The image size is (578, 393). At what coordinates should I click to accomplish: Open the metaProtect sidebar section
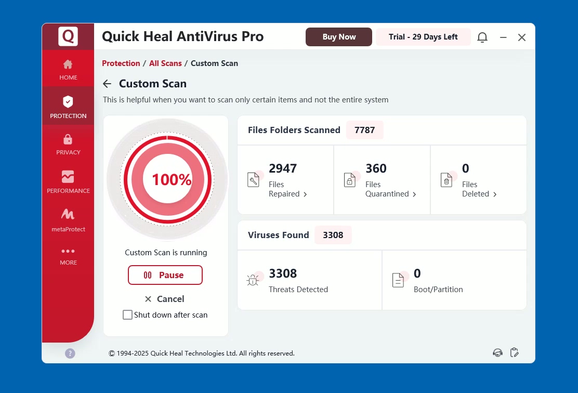68,220
